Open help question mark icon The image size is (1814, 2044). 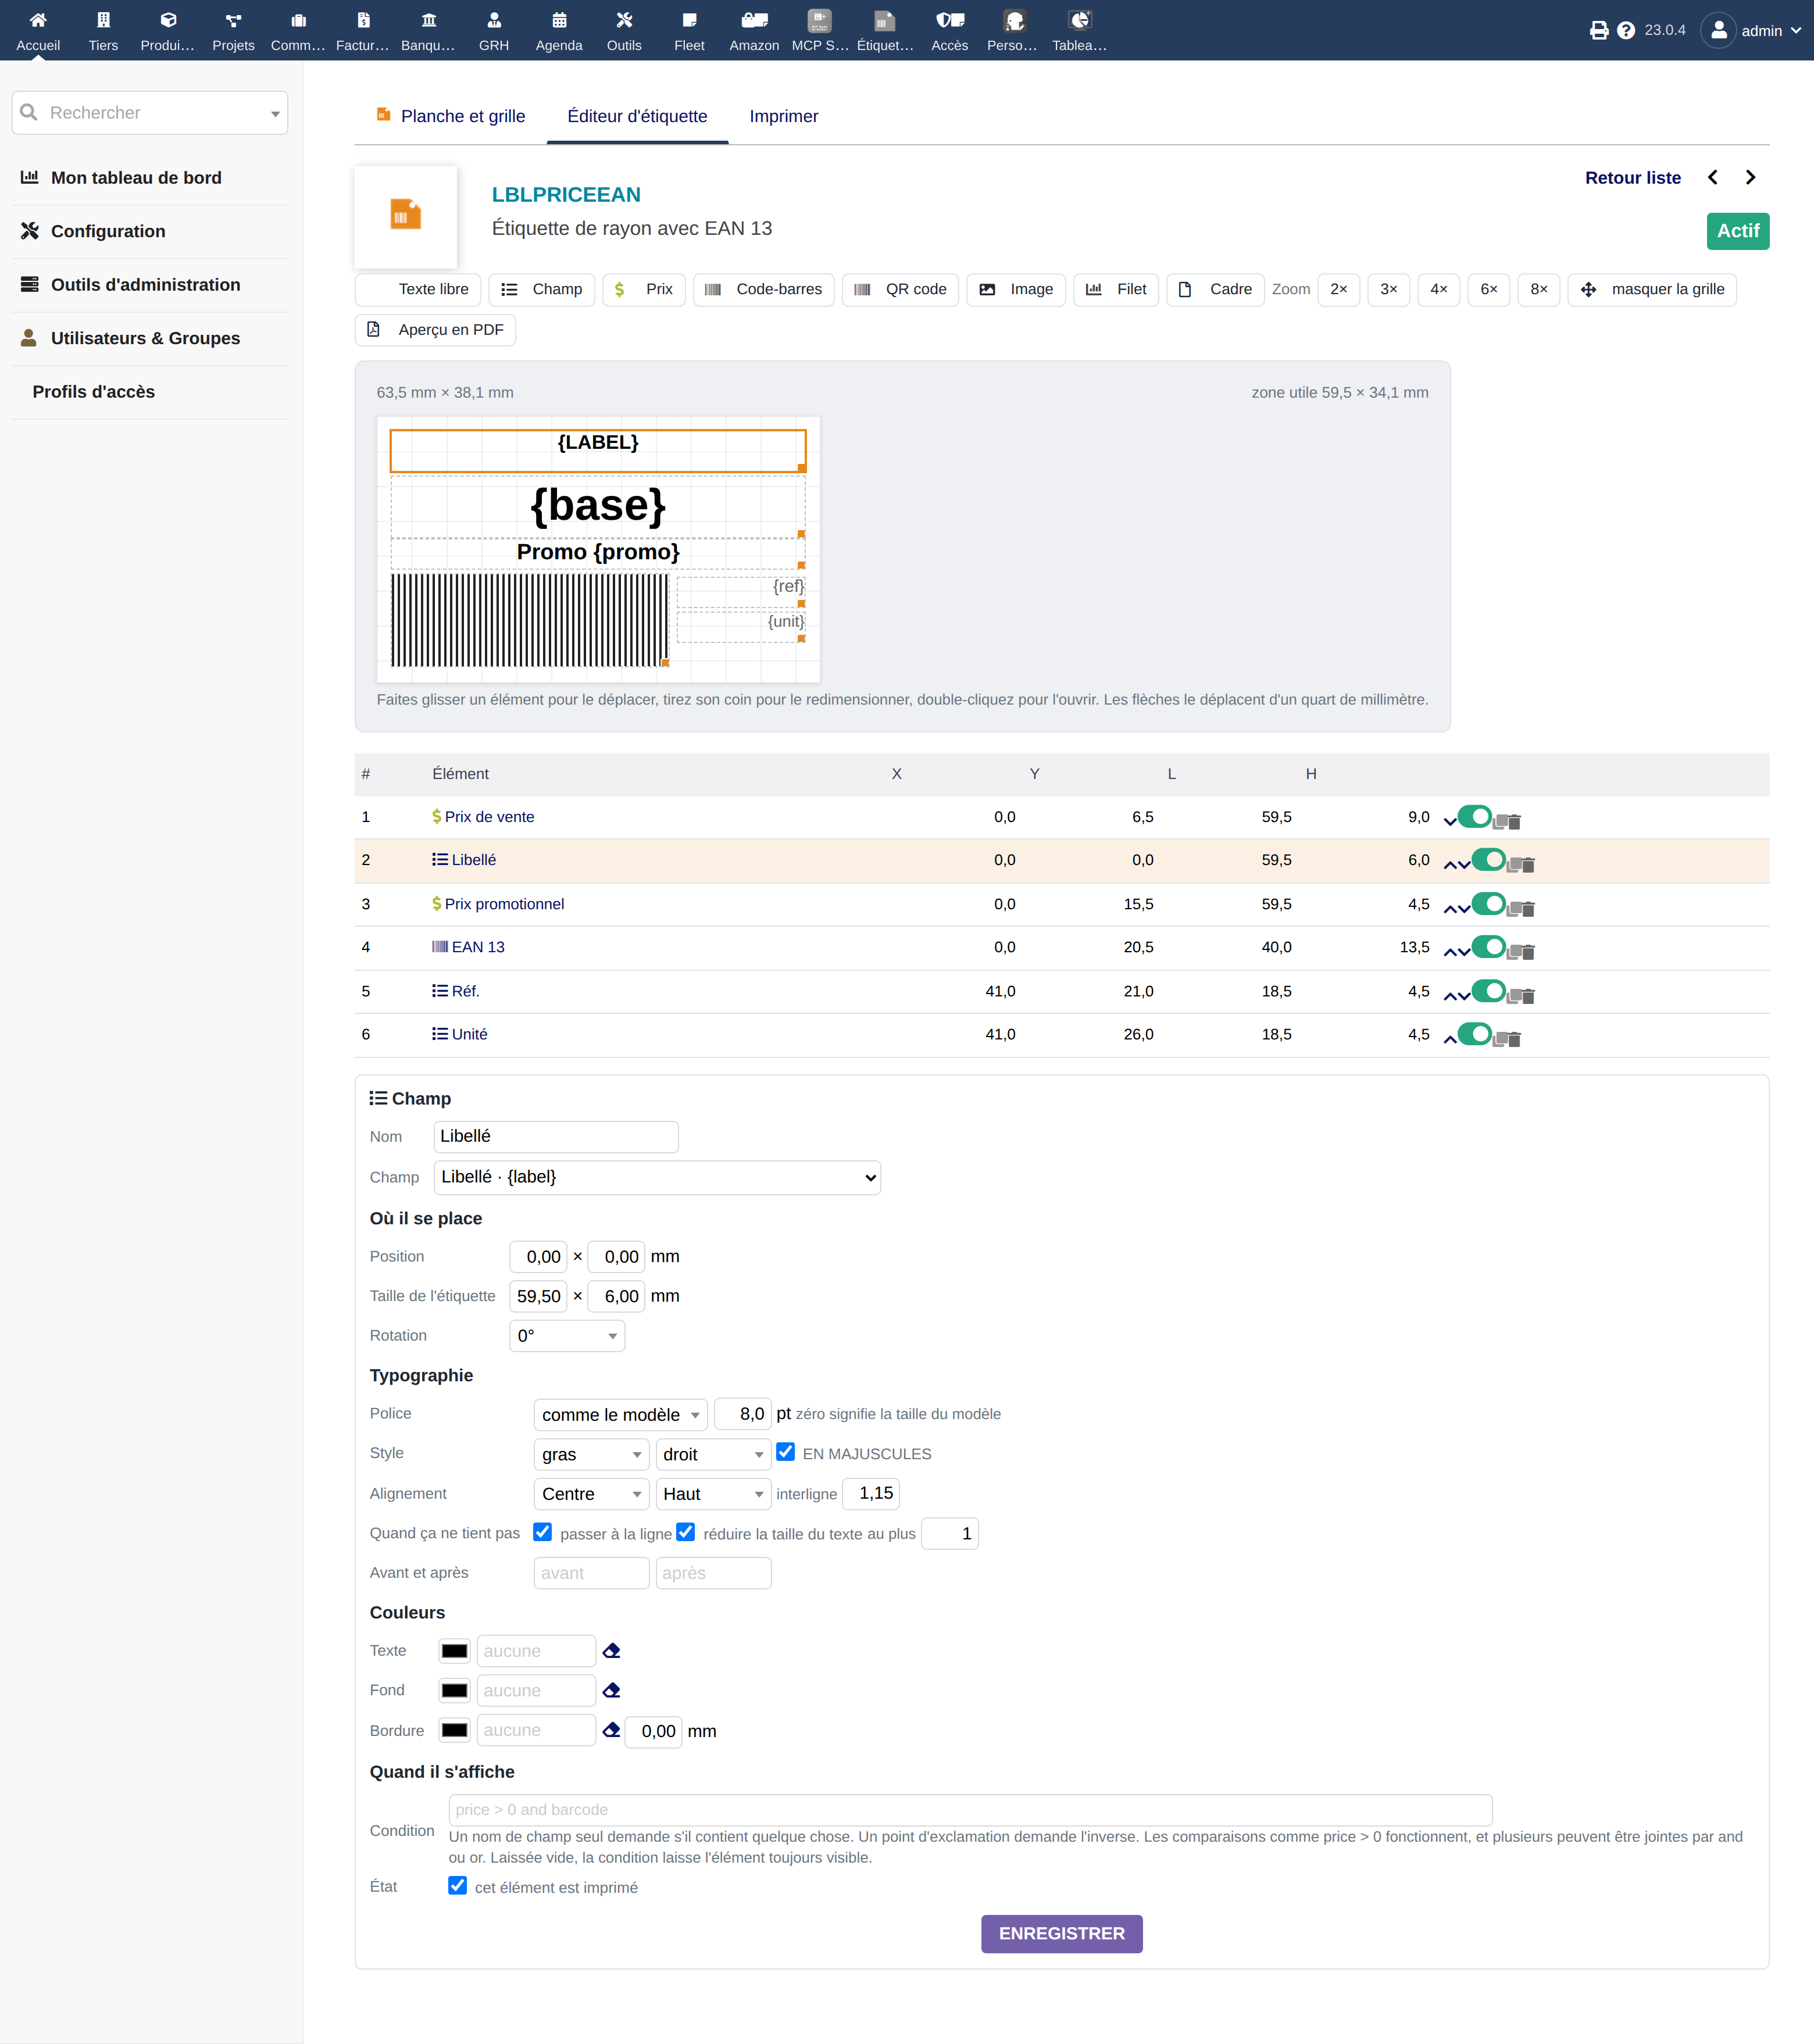coord(1626,31)
